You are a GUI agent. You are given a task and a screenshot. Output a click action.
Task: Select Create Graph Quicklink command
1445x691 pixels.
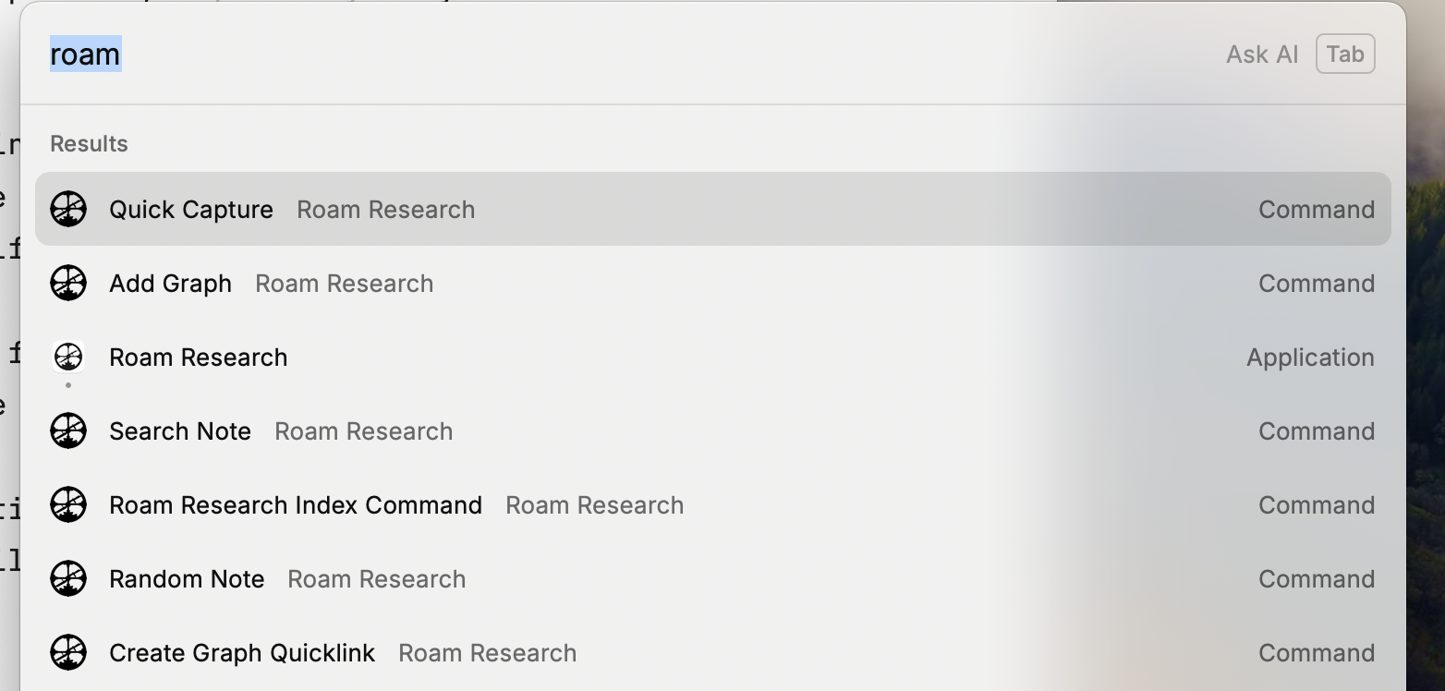(242, 653)
